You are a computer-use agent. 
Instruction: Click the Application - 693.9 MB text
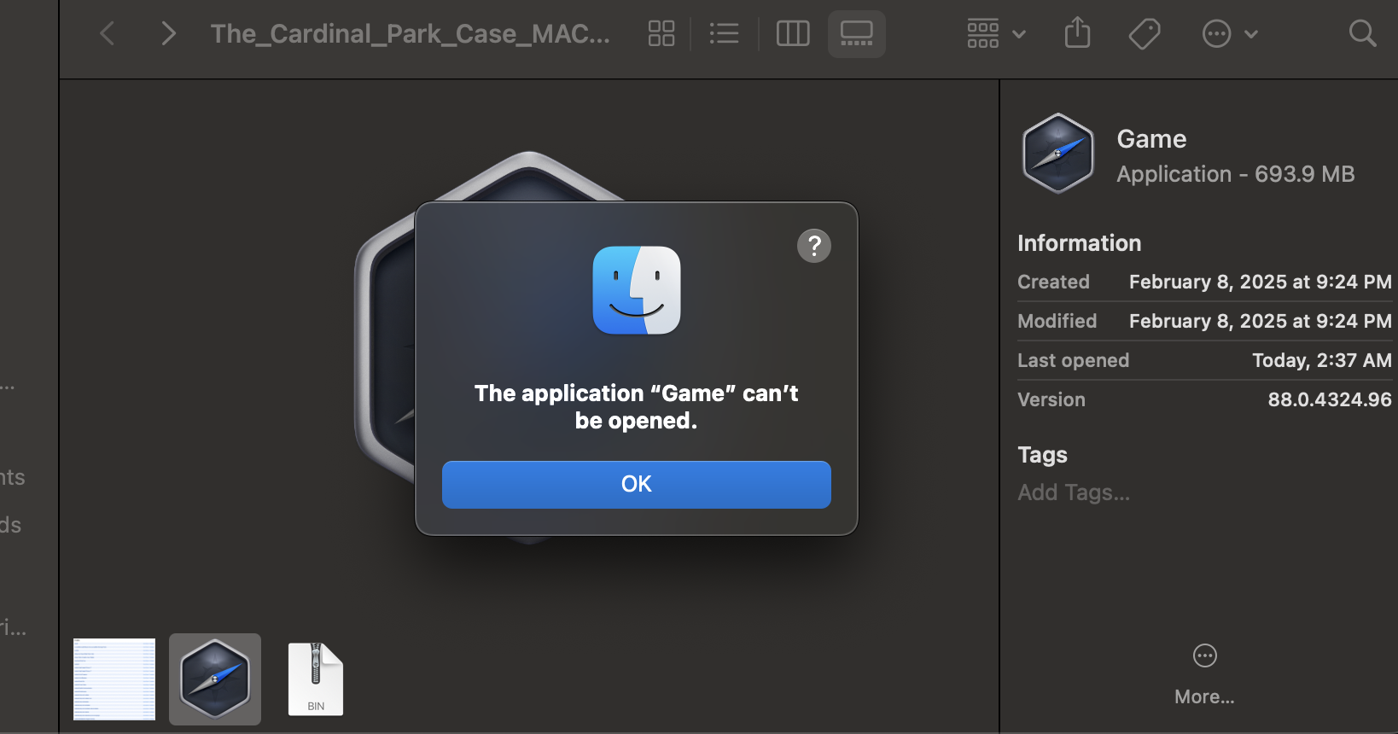[x=1236, y=174]
